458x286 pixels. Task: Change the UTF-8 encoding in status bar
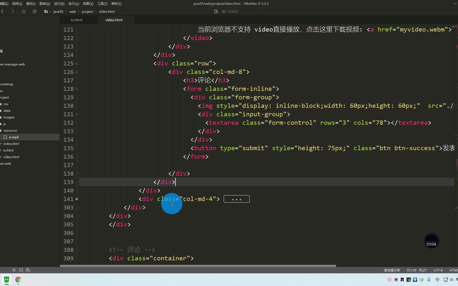[x=438, y=270]
